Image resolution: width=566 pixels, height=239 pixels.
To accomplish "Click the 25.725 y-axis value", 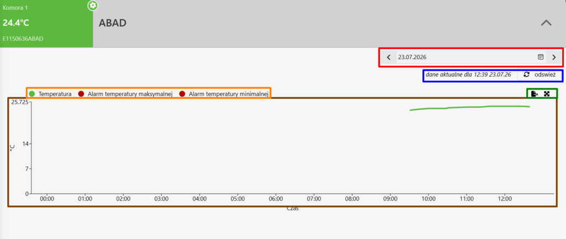I will pos(19,102).
